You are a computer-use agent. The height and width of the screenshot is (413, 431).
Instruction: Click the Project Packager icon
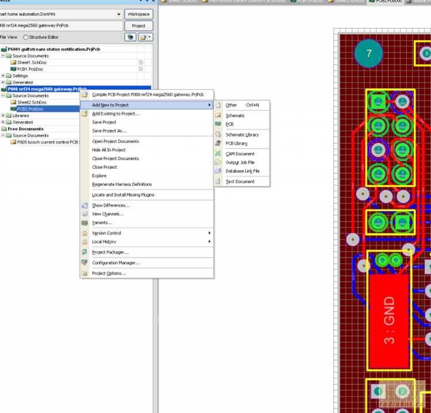click(x=84, y=252)
